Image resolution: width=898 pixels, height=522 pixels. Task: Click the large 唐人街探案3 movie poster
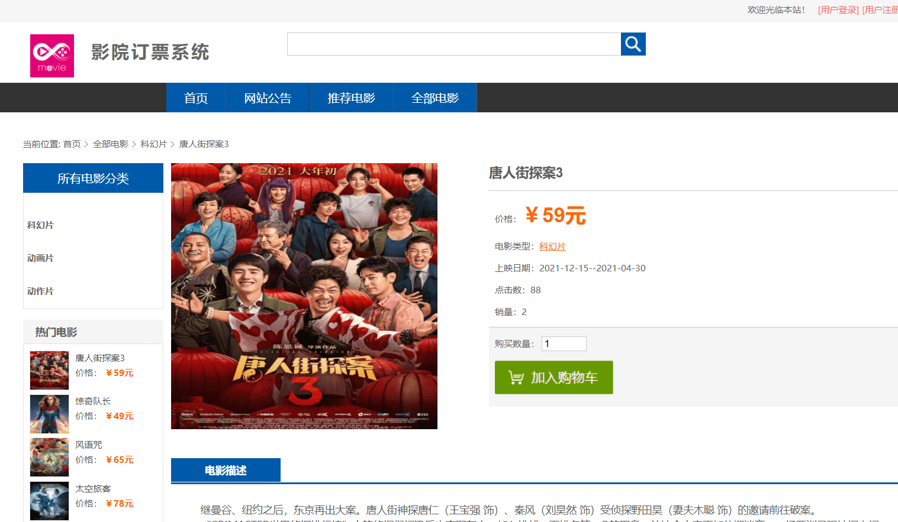[x=304, y=296]
